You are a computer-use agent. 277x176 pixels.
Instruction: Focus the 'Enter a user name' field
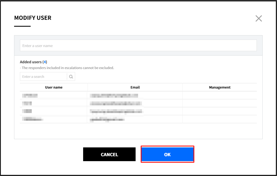click(x=138, y=46)
